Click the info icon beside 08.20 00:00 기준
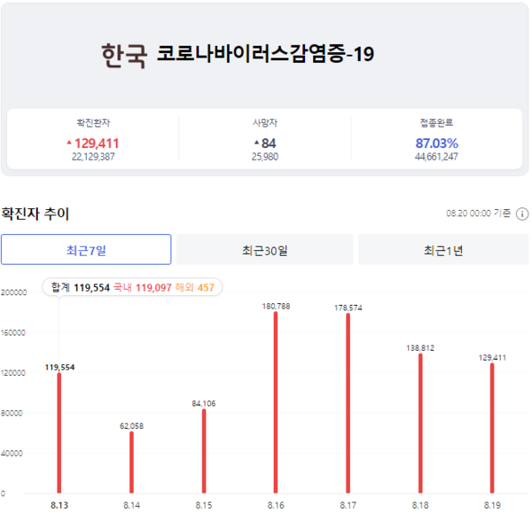The image size is (532, 514). pos(522,214)
